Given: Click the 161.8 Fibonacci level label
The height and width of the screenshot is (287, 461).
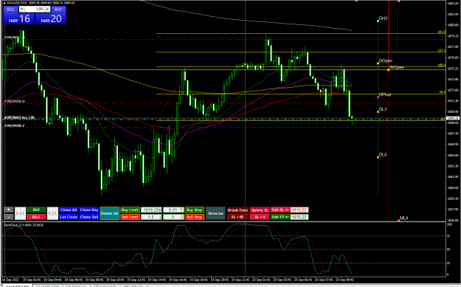Looking at the screenshot, I should pyautogui.click(x=442, y=32).
